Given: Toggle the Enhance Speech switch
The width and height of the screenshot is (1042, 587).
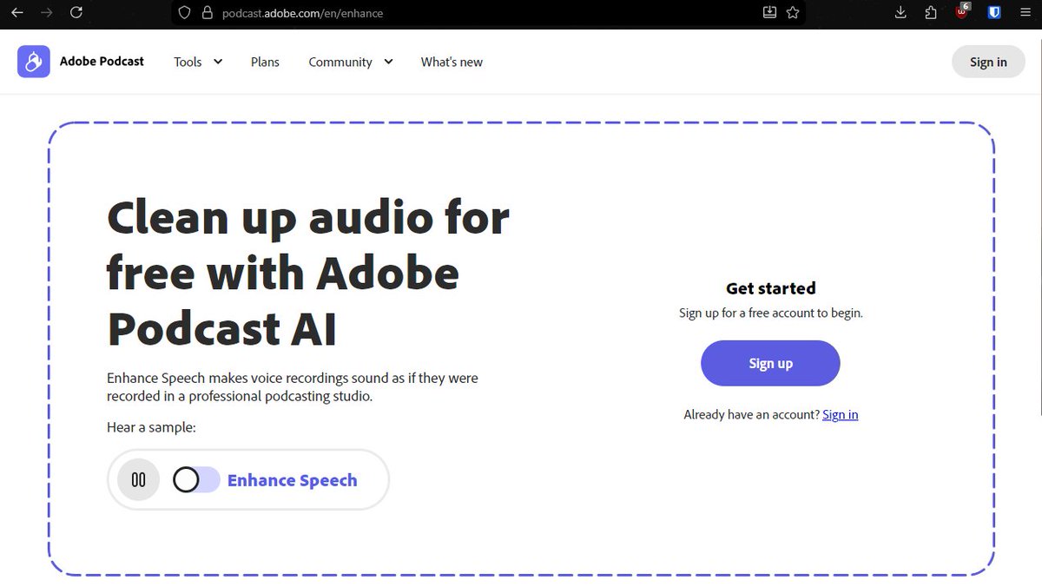Looking at the screenshot, I should tap(196, 479).
